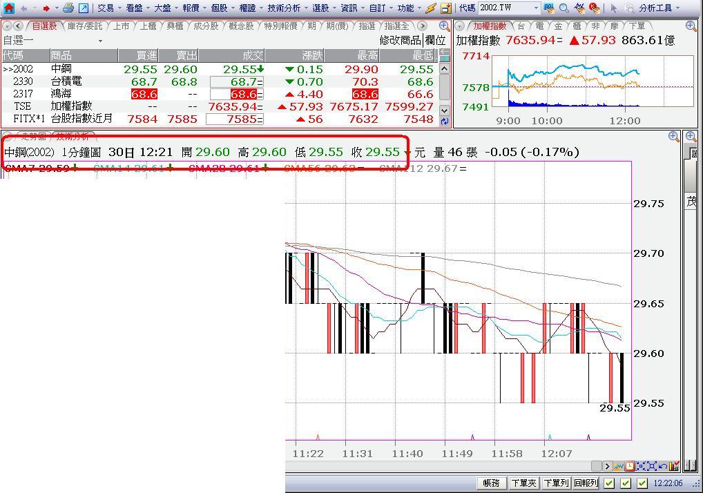Click the chart horizontal scrollbar thumb
This screenshot has width=703, height=493.
pyautogui.click(x=596, y=467)
